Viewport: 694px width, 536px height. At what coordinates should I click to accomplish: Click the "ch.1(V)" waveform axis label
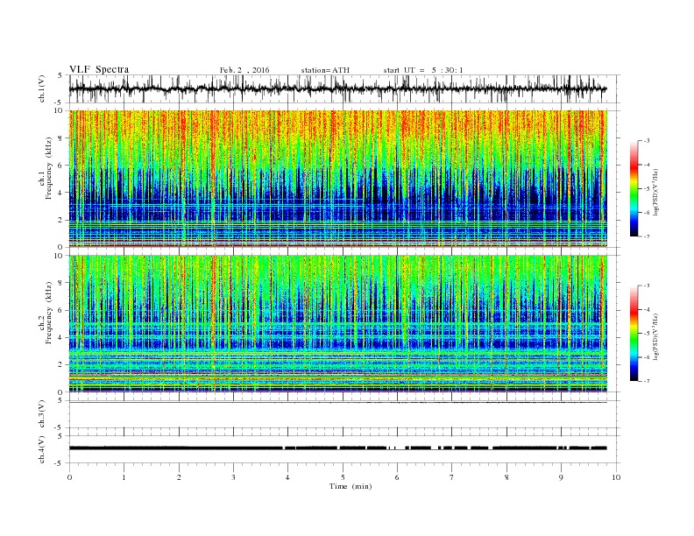(x=42, y=88)
